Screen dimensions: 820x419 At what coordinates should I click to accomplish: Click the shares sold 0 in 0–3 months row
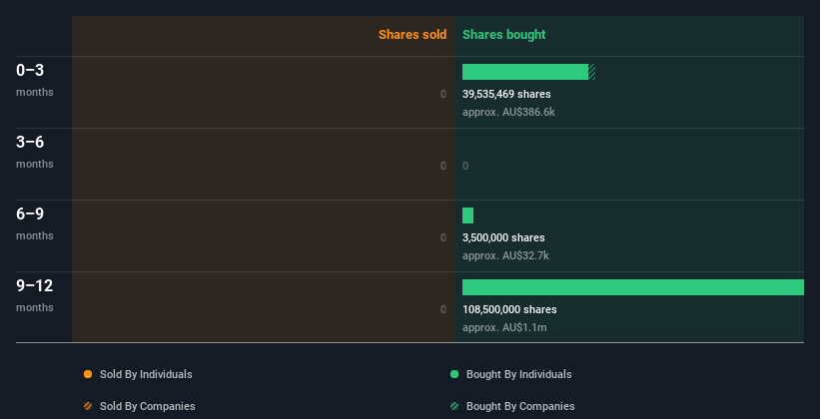pos(443,94)
